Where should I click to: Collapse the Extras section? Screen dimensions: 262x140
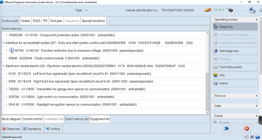coord(256,116)
